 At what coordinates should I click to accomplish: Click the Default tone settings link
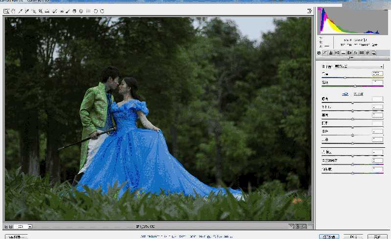tap(358, 94)
